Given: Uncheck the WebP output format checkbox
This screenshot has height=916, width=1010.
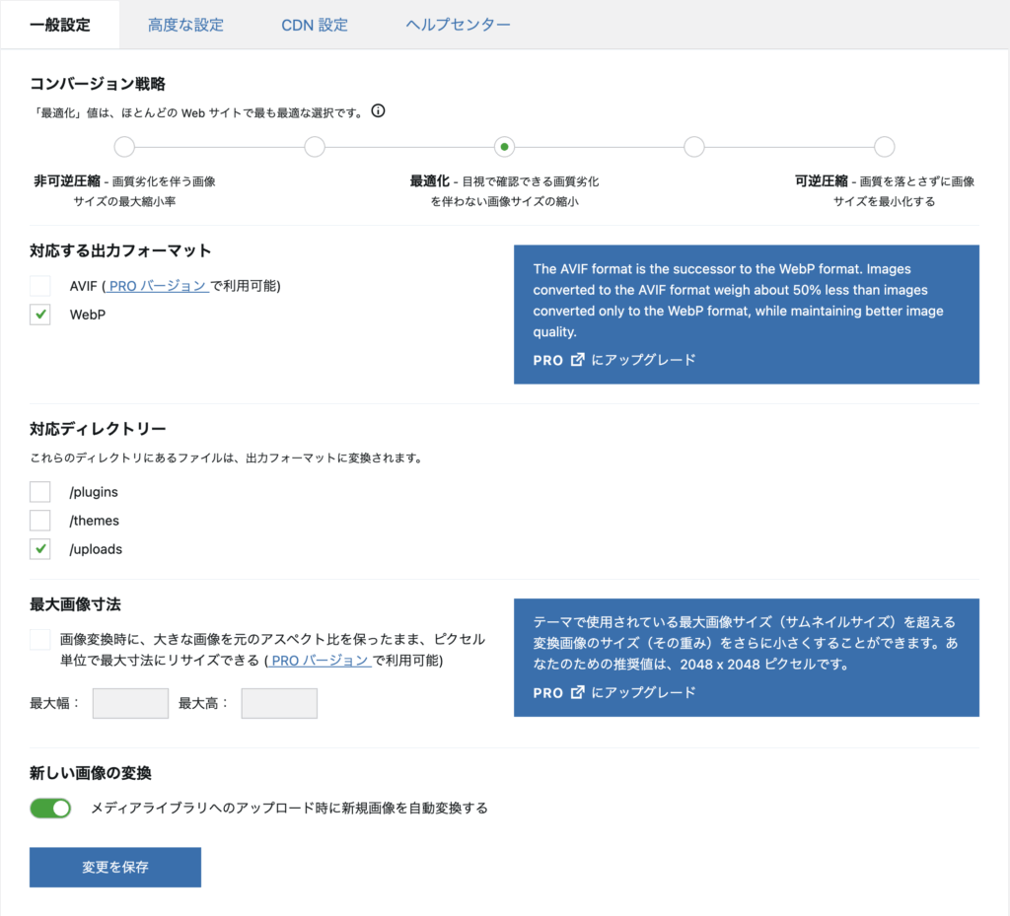Looking at the screenshot, I should click(x=39, y=315).
